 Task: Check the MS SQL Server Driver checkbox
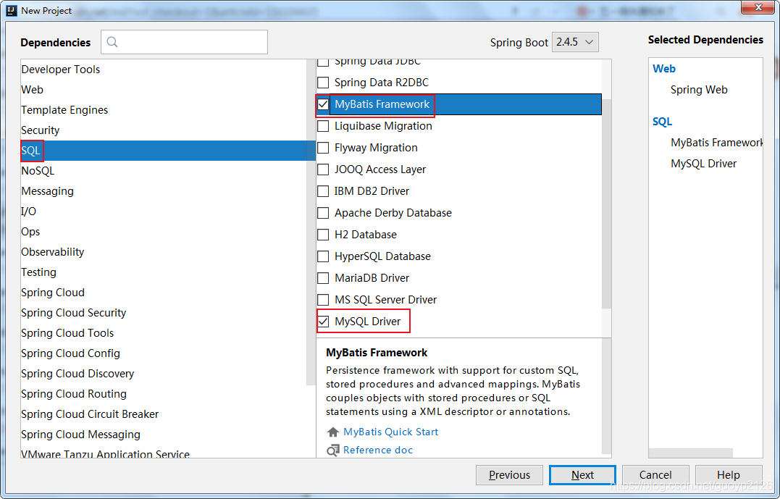[x=323, y=300]
